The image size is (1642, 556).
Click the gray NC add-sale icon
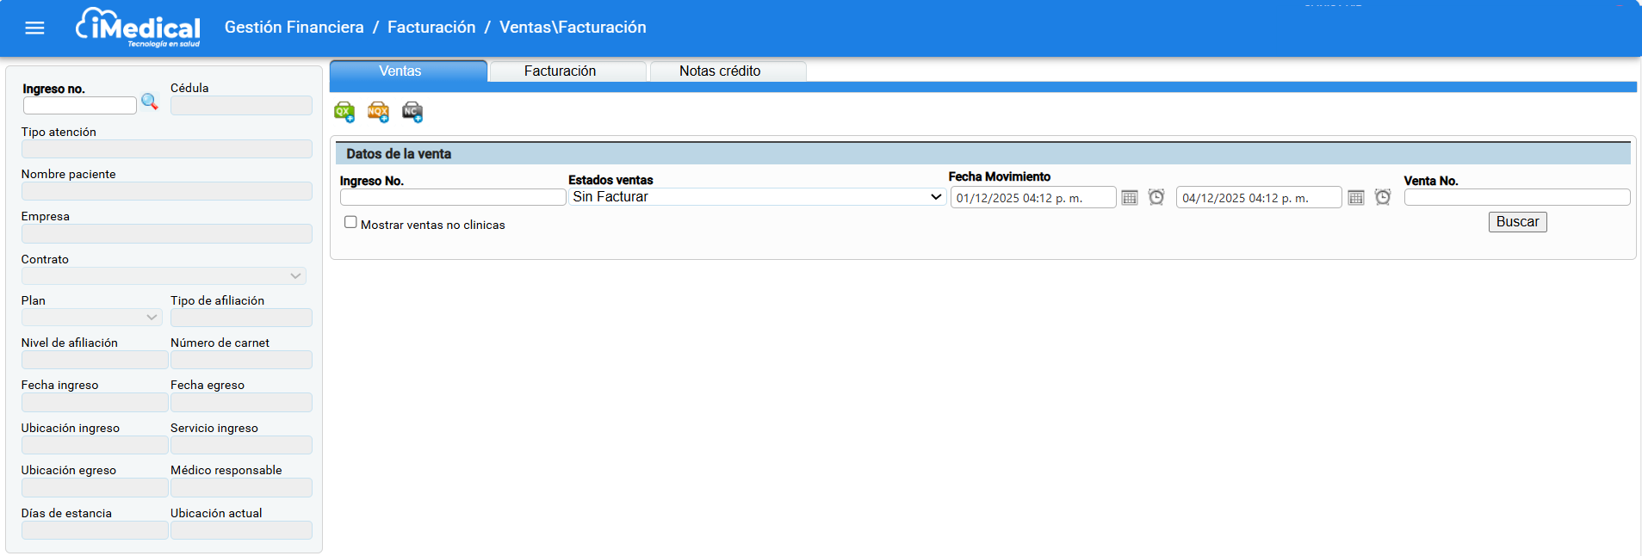(x=412, y=112)
